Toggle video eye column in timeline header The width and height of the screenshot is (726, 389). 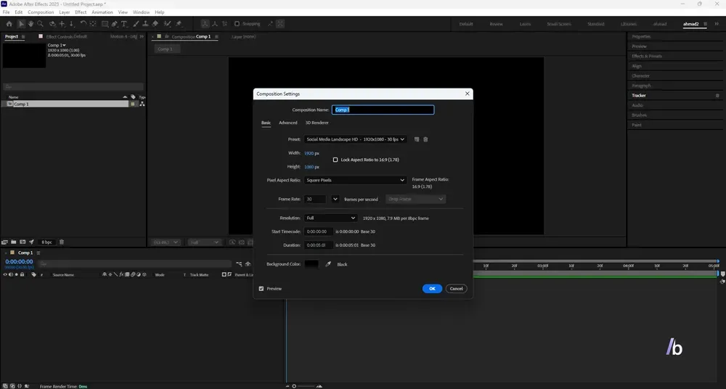(x=5, y=274)
